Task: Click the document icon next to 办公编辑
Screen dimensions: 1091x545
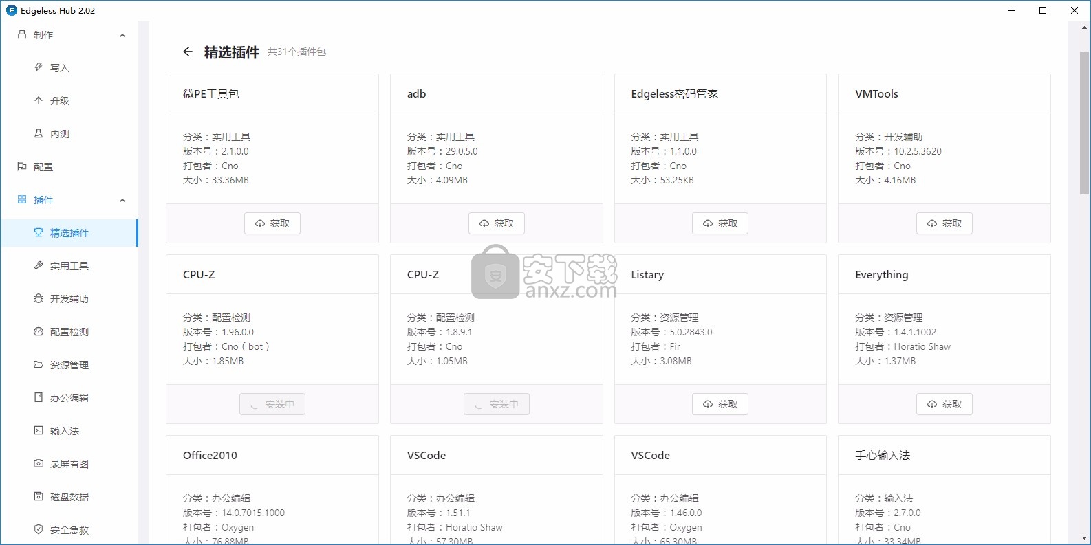Action: click(39, 397)
